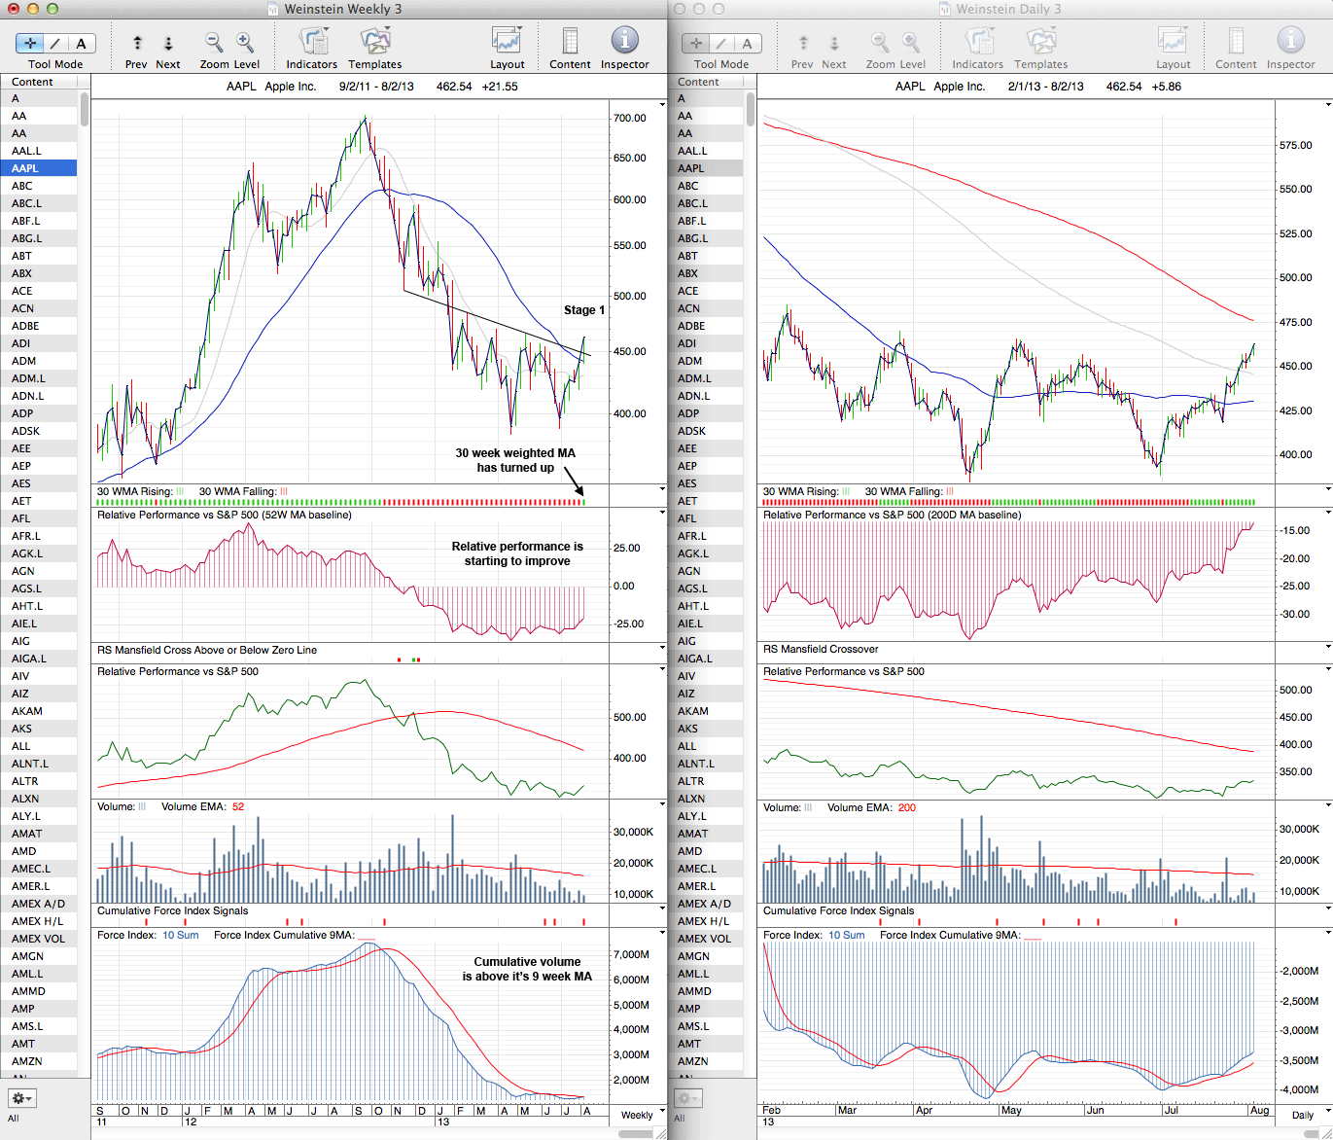Go to previous symbol with Prev arrow
Viewport: 1333px width, 1140px height.
click(137, 43)
